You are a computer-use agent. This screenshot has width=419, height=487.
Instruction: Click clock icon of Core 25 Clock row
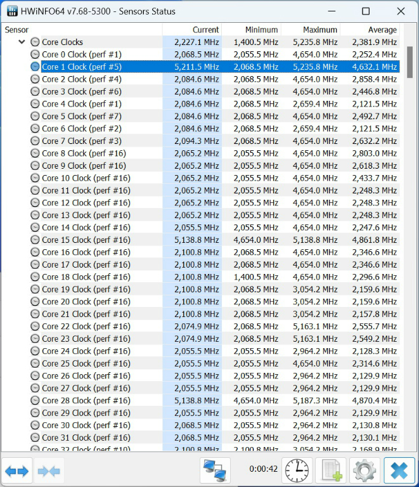tap(35, 363)
